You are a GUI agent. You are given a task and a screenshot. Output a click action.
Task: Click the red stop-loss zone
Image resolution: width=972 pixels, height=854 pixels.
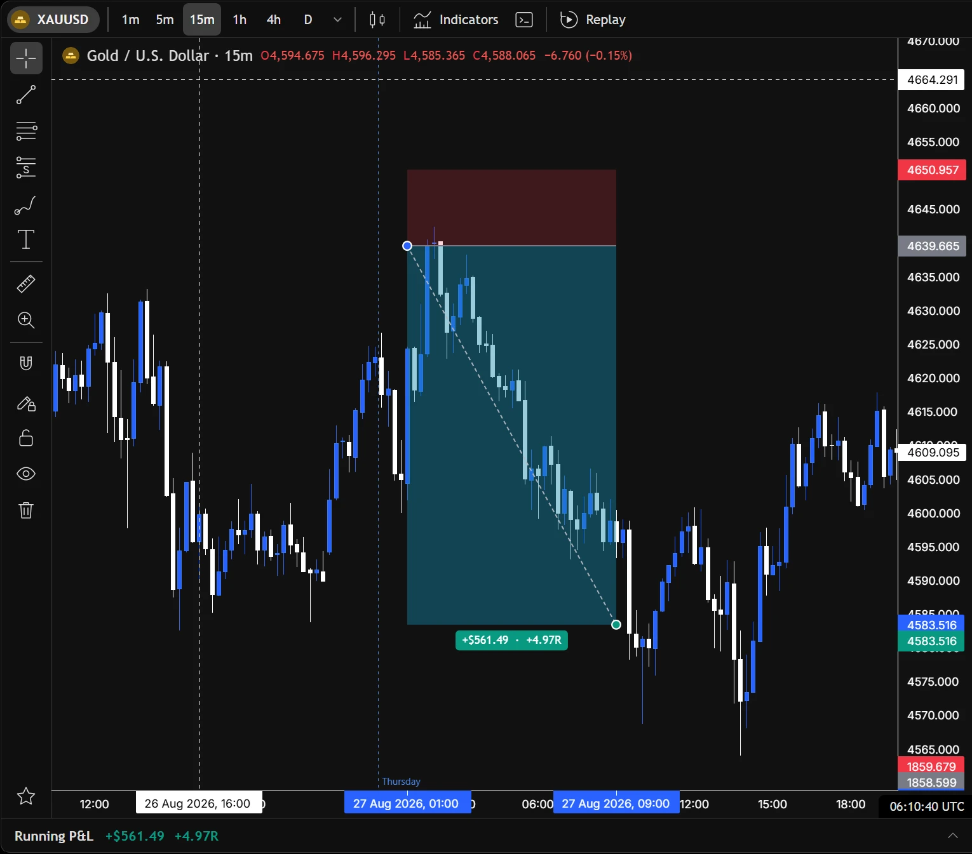[x=511, y=207]
